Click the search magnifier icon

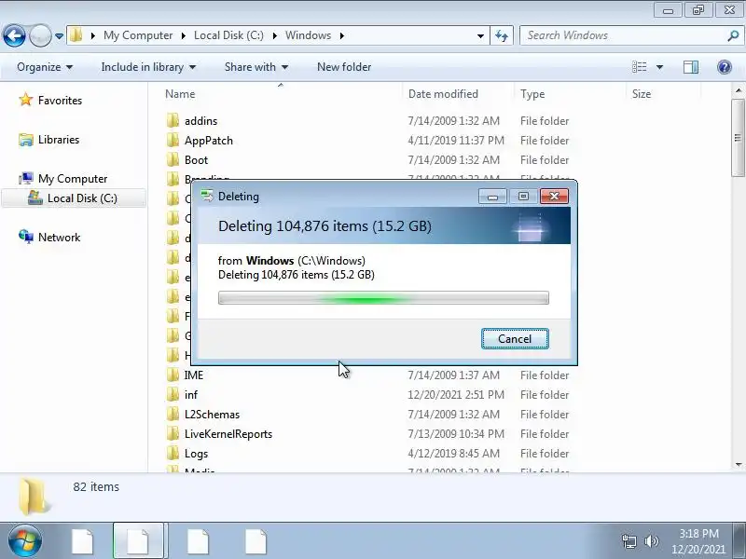click(733, 35)
